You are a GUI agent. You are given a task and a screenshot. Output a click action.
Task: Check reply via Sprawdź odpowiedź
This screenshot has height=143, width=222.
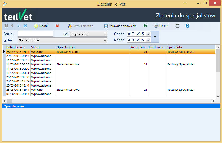(x=120, y=26)
